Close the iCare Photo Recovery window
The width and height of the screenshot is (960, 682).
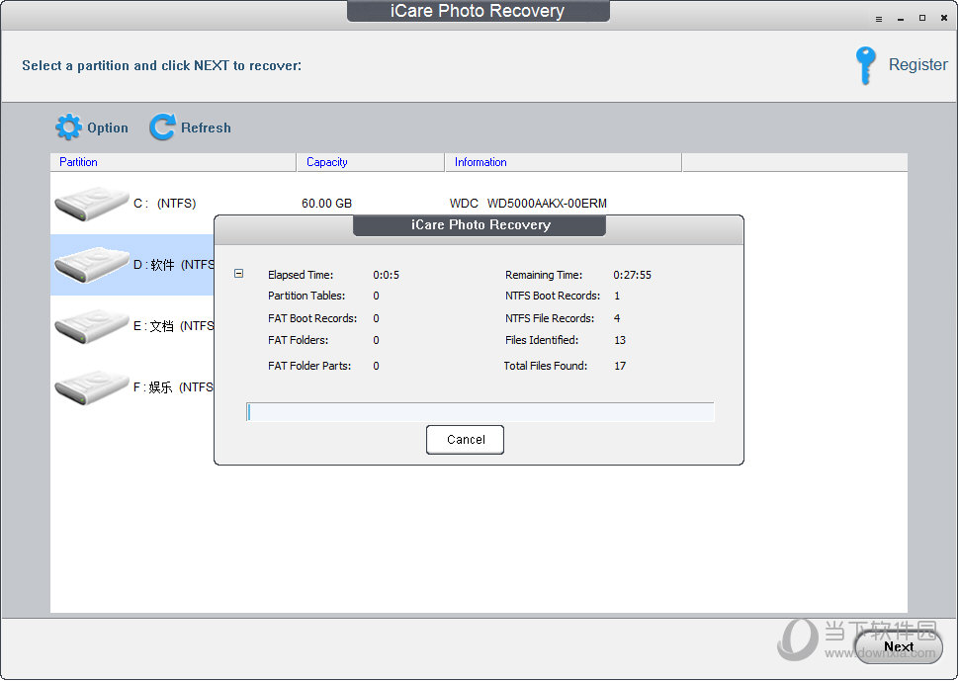pos(944,19)
